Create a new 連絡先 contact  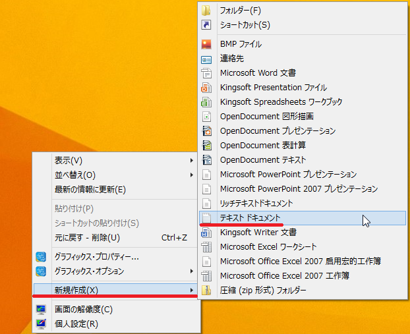coord(231,59)
